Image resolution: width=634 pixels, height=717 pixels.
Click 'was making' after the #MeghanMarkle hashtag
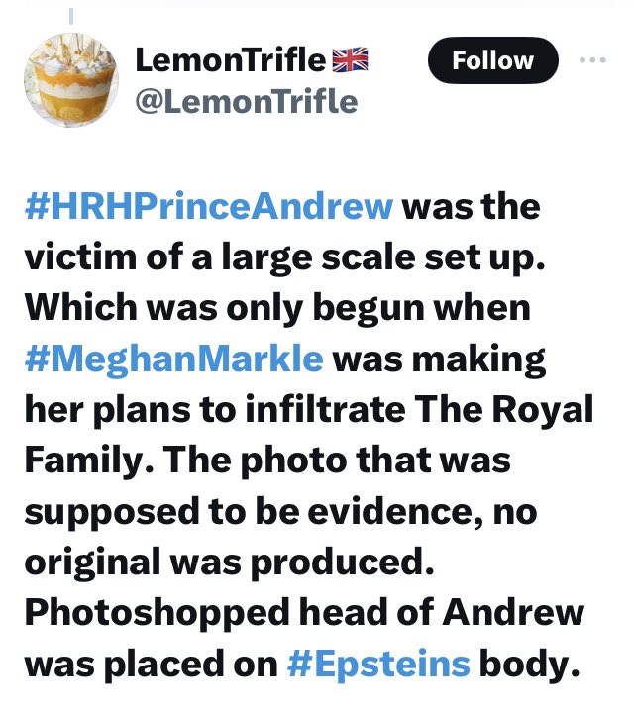click(x=439, y=359)
